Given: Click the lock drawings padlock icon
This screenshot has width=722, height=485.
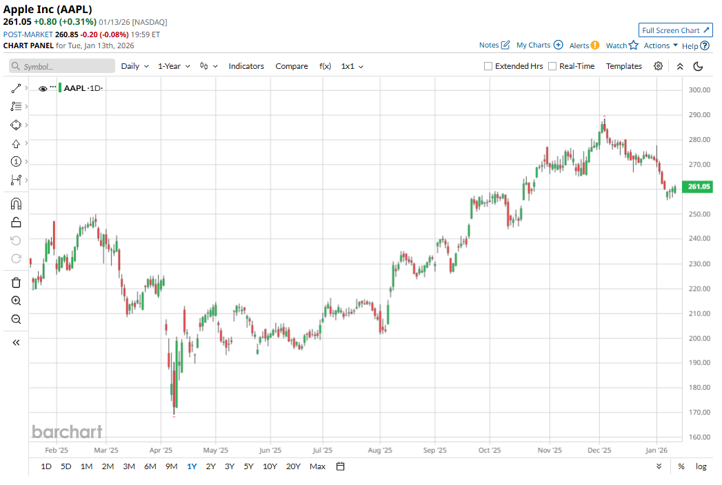Looking at the screenshot, I should [17, 222].
